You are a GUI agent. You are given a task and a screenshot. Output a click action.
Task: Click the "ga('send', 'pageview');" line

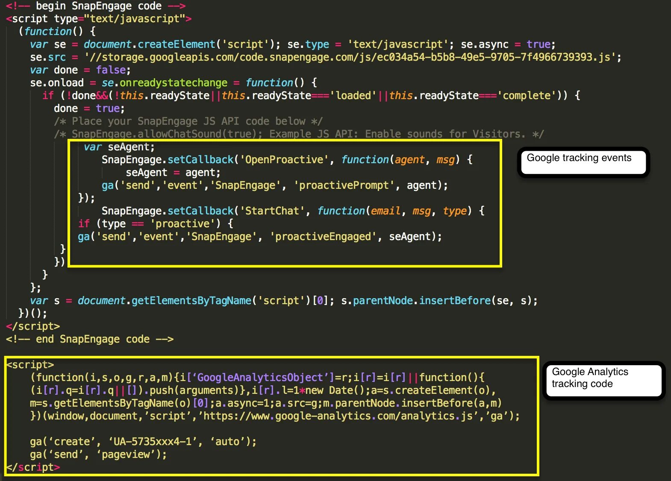pos(98,455)
